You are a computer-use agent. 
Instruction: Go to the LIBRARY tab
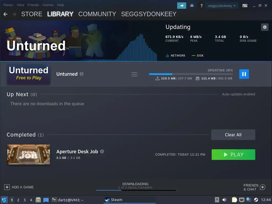(60, 14)
